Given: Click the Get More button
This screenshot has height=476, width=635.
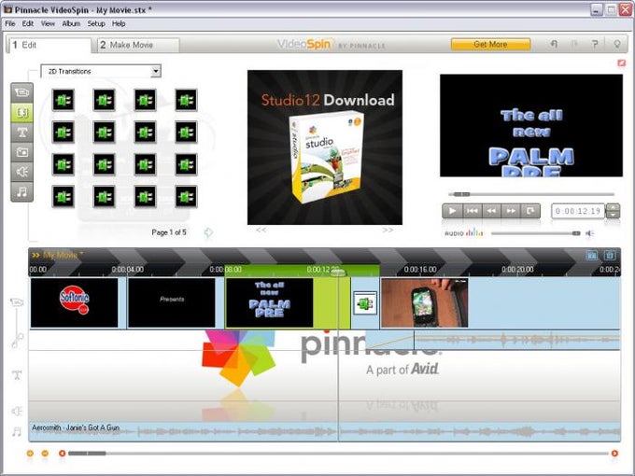Looking at the screenshot, I should [490, 44].
